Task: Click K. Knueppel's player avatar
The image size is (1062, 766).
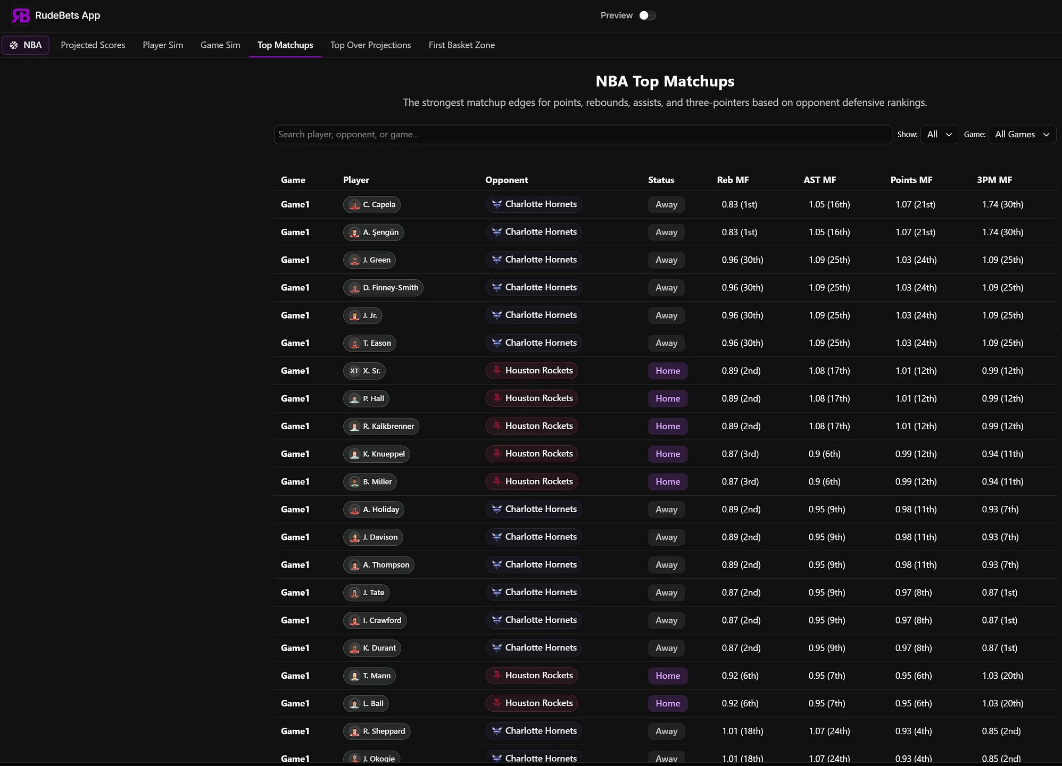Action: [354, 454]
